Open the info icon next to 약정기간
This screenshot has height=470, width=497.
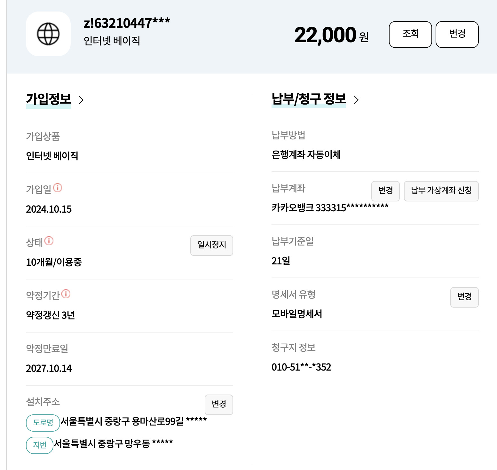(x=66, y=294)
